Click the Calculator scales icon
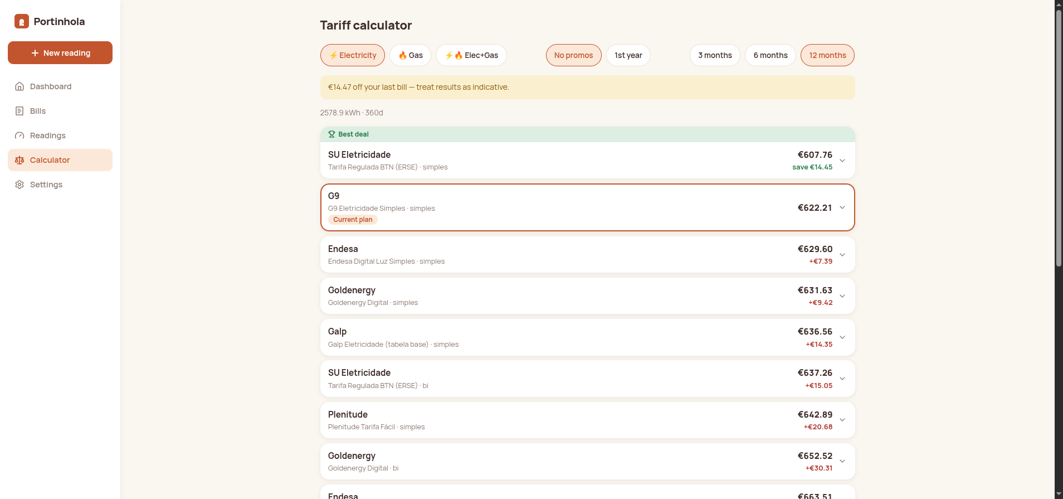 coord(19,160)
